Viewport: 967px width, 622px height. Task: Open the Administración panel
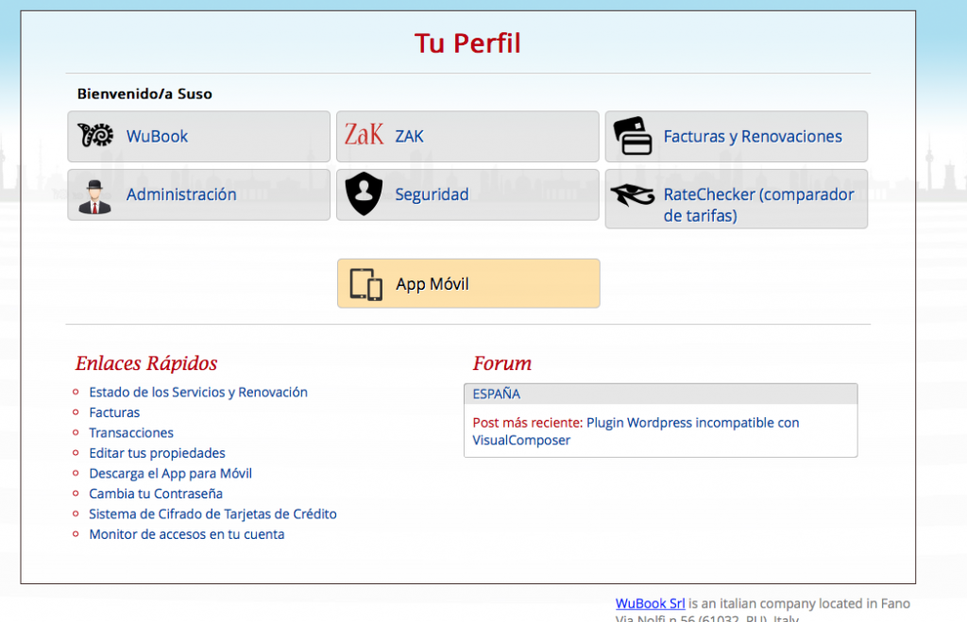(198, 194)
